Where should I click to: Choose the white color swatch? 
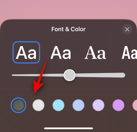[38, 105]
